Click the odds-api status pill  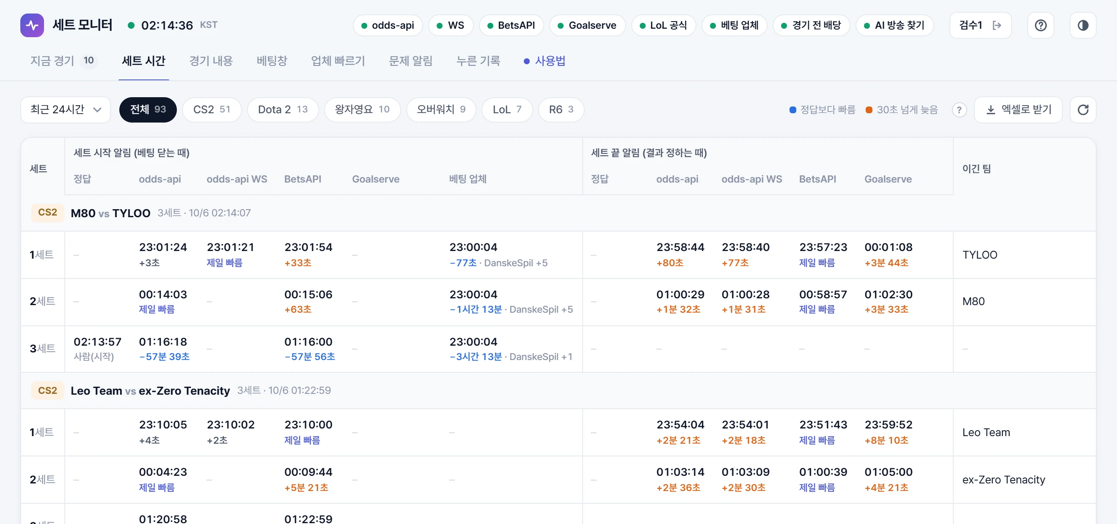388,25
